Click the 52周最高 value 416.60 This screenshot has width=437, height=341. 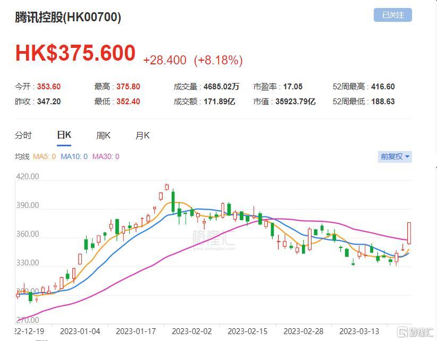[x=383, y=87]
